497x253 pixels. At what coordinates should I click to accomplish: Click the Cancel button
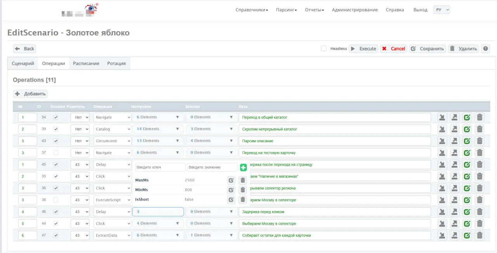pyautogui.click(x=394, y=49)
